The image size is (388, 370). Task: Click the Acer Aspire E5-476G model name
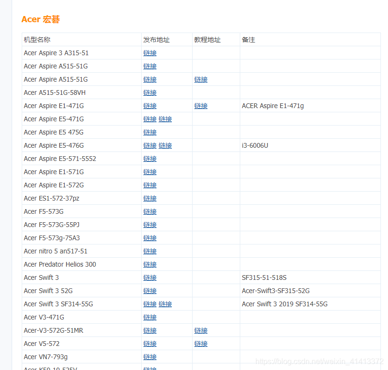[54, 145]
